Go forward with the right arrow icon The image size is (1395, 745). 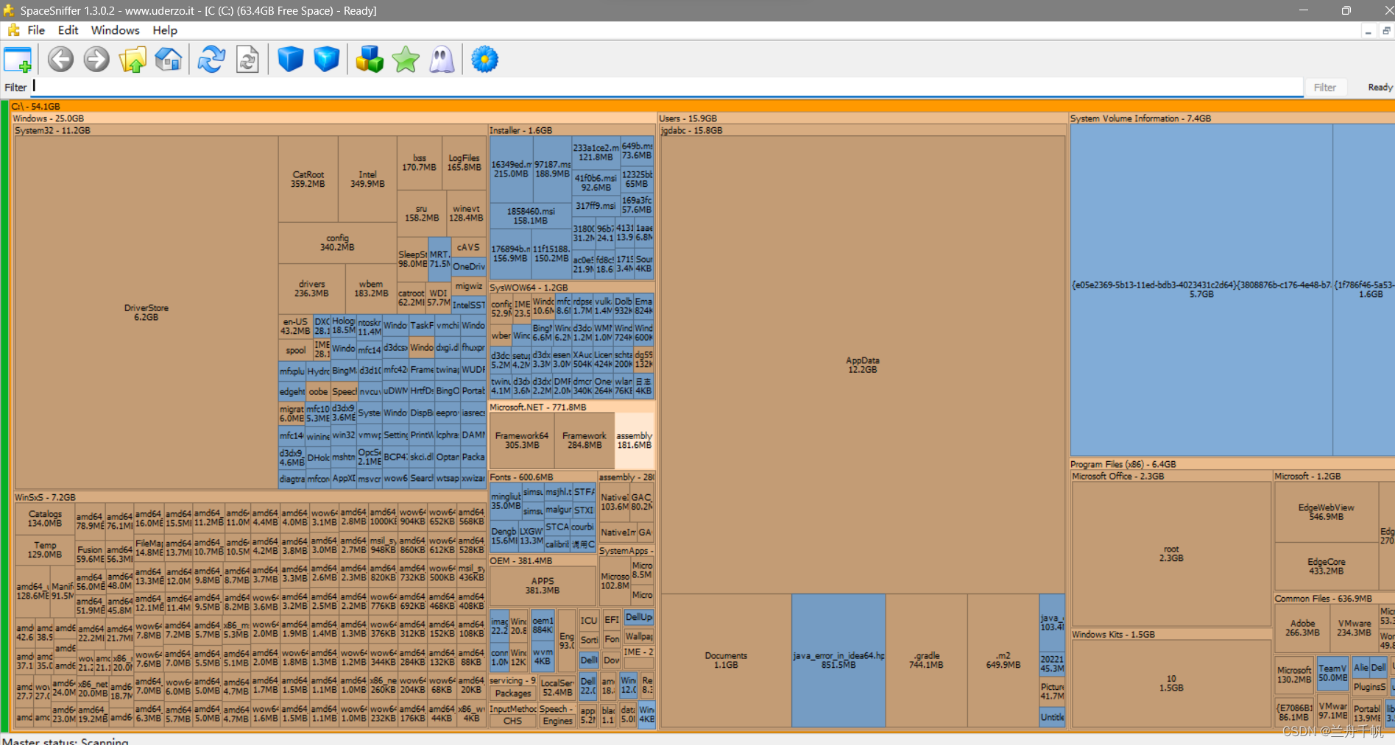click(x=96, y=60)
